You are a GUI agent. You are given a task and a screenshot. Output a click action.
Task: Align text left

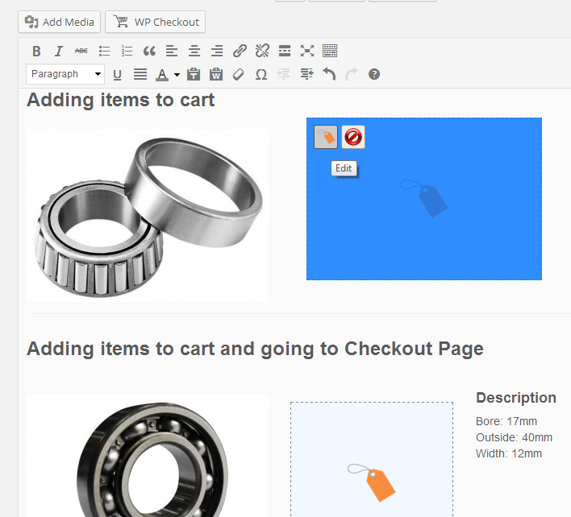(172, 51)
